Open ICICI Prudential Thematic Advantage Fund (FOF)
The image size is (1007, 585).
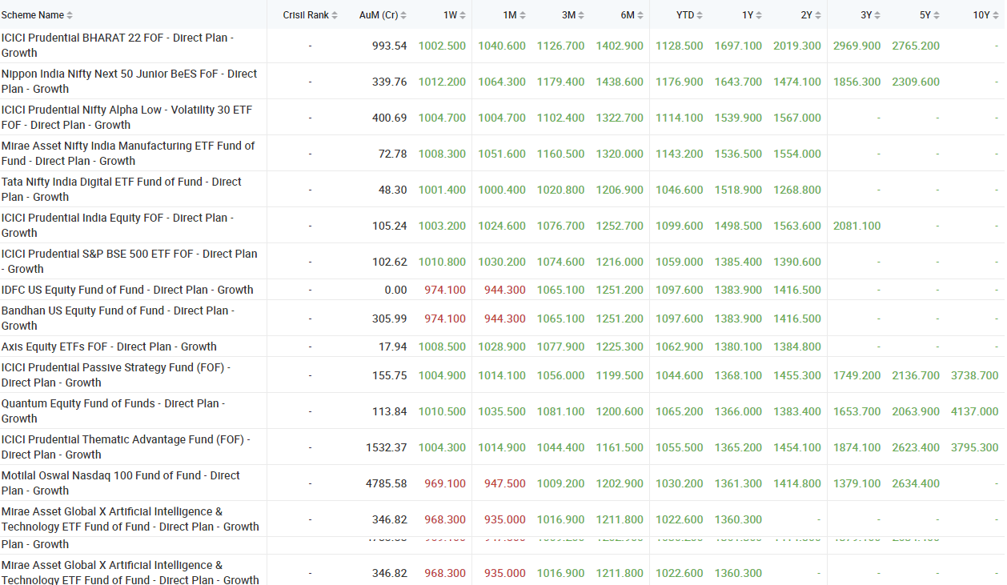(x=126, y=447)
